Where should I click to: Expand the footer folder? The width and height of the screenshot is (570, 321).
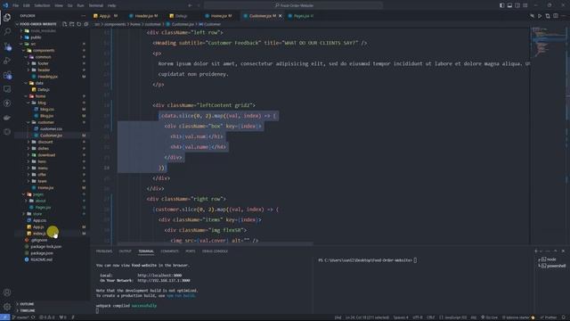coord(43,63)
